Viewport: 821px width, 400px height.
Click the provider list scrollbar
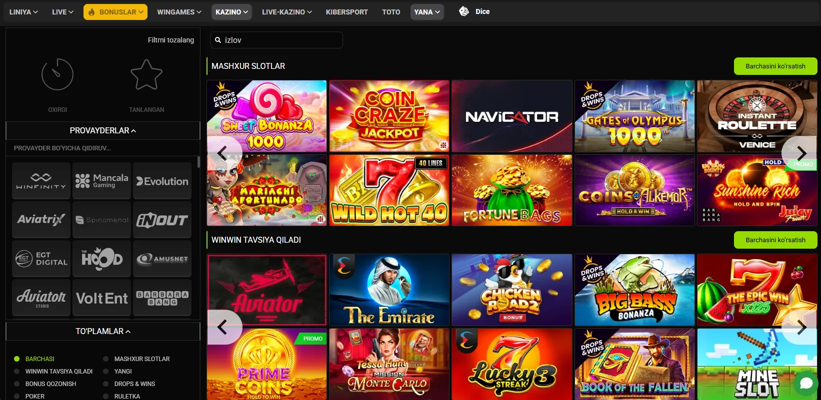point(198,162)
